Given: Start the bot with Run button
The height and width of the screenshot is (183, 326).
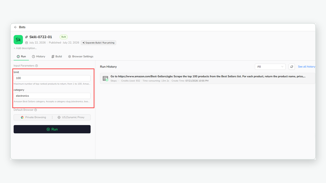Looking at the screenshot, I should [x=52, y=129].
